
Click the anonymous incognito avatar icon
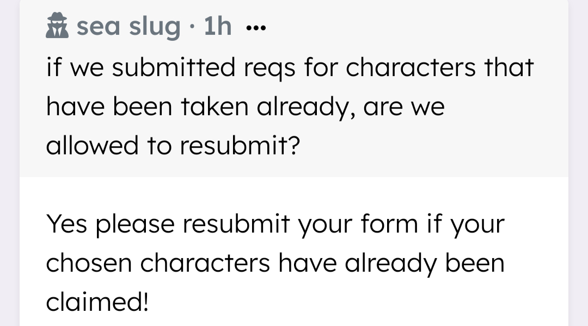58,27
